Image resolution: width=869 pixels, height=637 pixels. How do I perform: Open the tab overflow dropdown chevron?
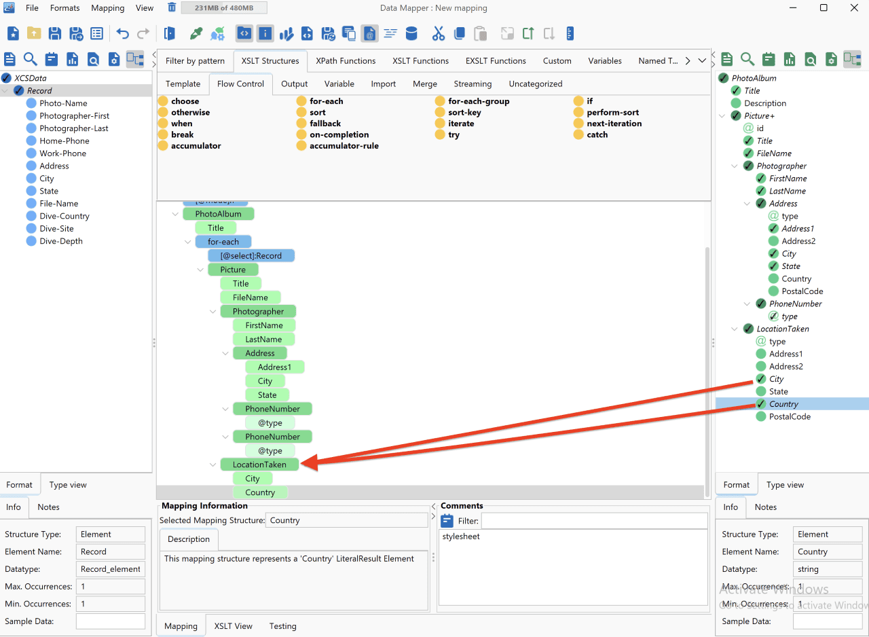point(702,60)
